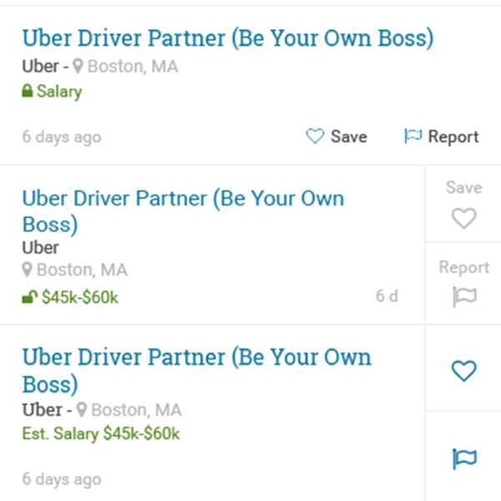Click the gray flag icon under Report label
Image resolution: width=501 pixels, height=501 pixels.
click(x=464, y=296)
